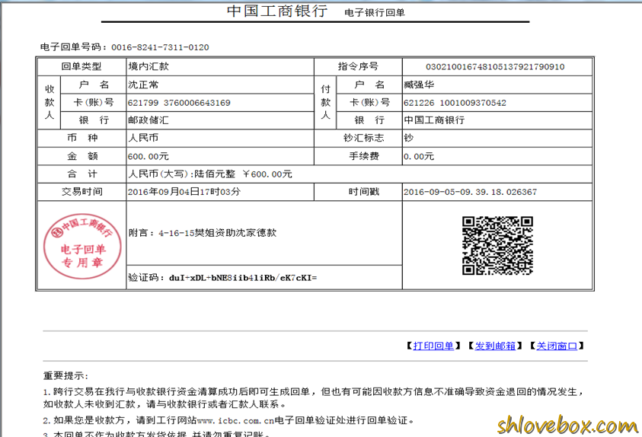This screenshot has width=642, height=437.
Task: Click the 手续费 label cell
Action: (358, 156)
